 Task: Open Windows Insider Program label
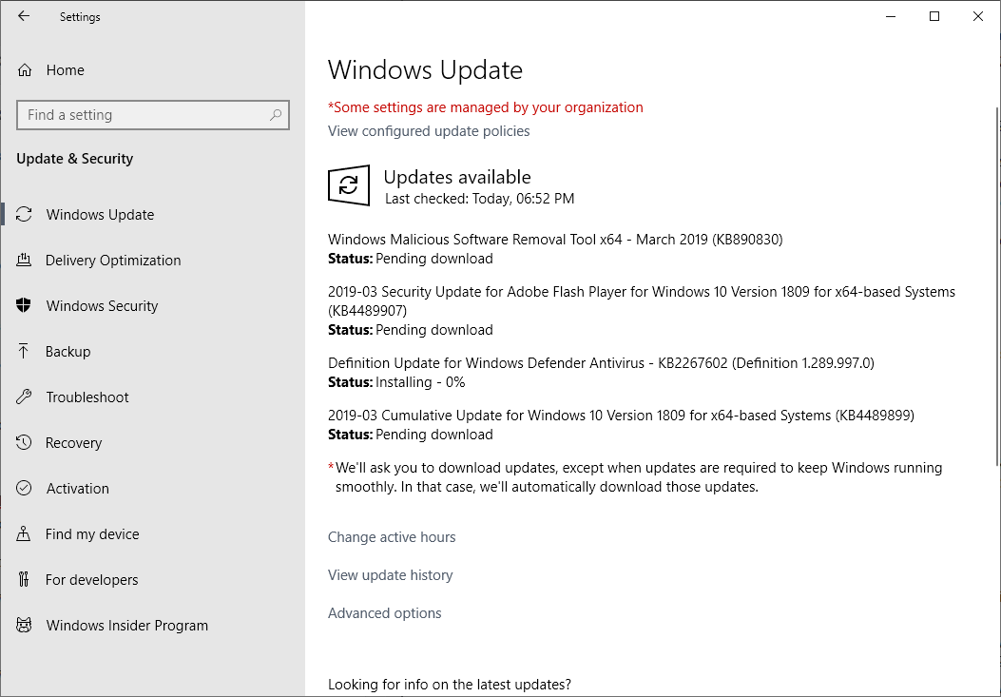point(127,626)
